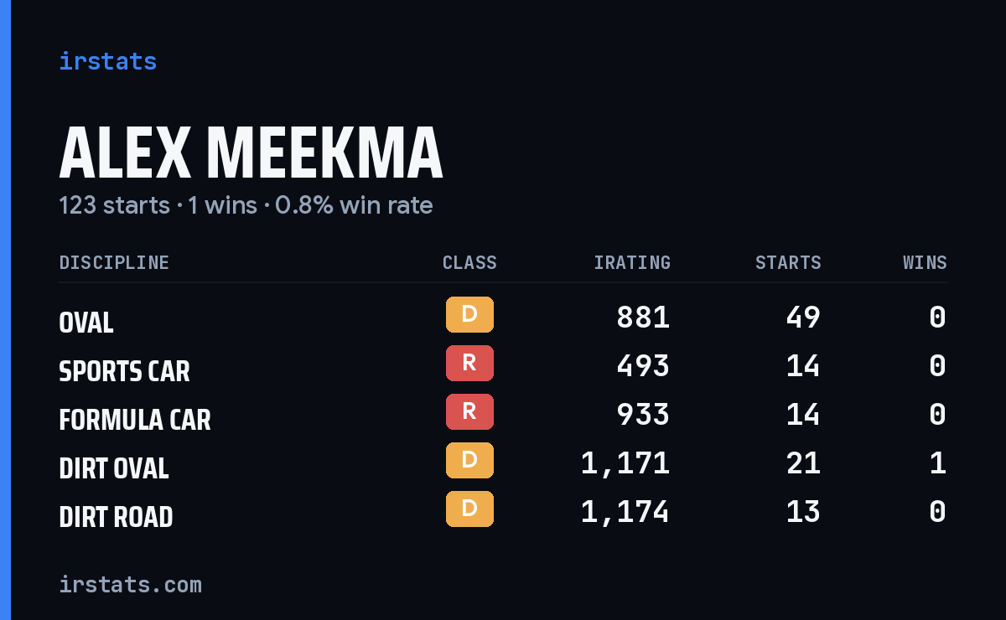Click the Dirt Road class D badge

point(469,509)
